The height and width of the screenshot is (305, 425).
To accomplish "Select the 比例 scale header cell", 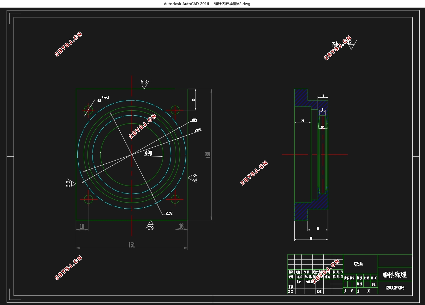I will pos(374,278).
